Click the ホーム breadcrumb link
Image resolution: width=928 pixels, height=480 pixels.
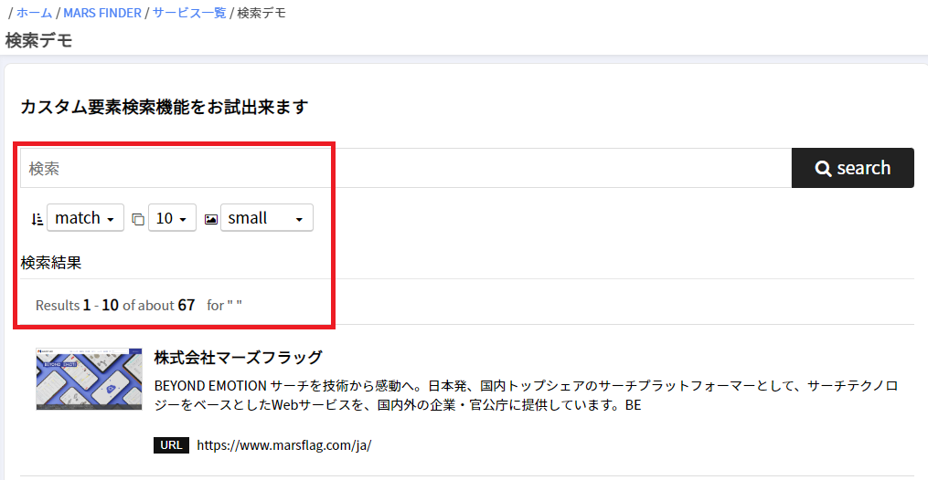tap(34, 13)
